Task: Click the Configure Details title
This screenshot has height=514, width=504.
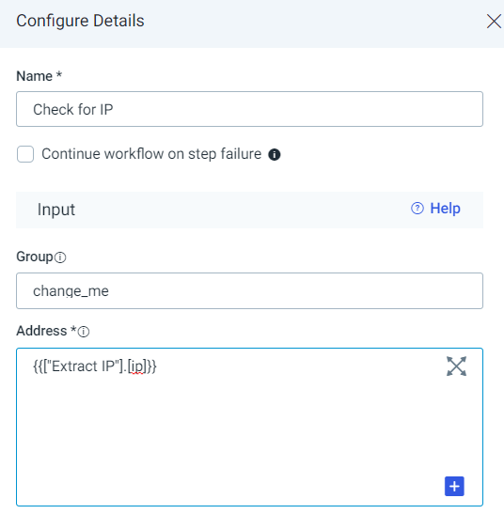Action: [x=80, y=21]
